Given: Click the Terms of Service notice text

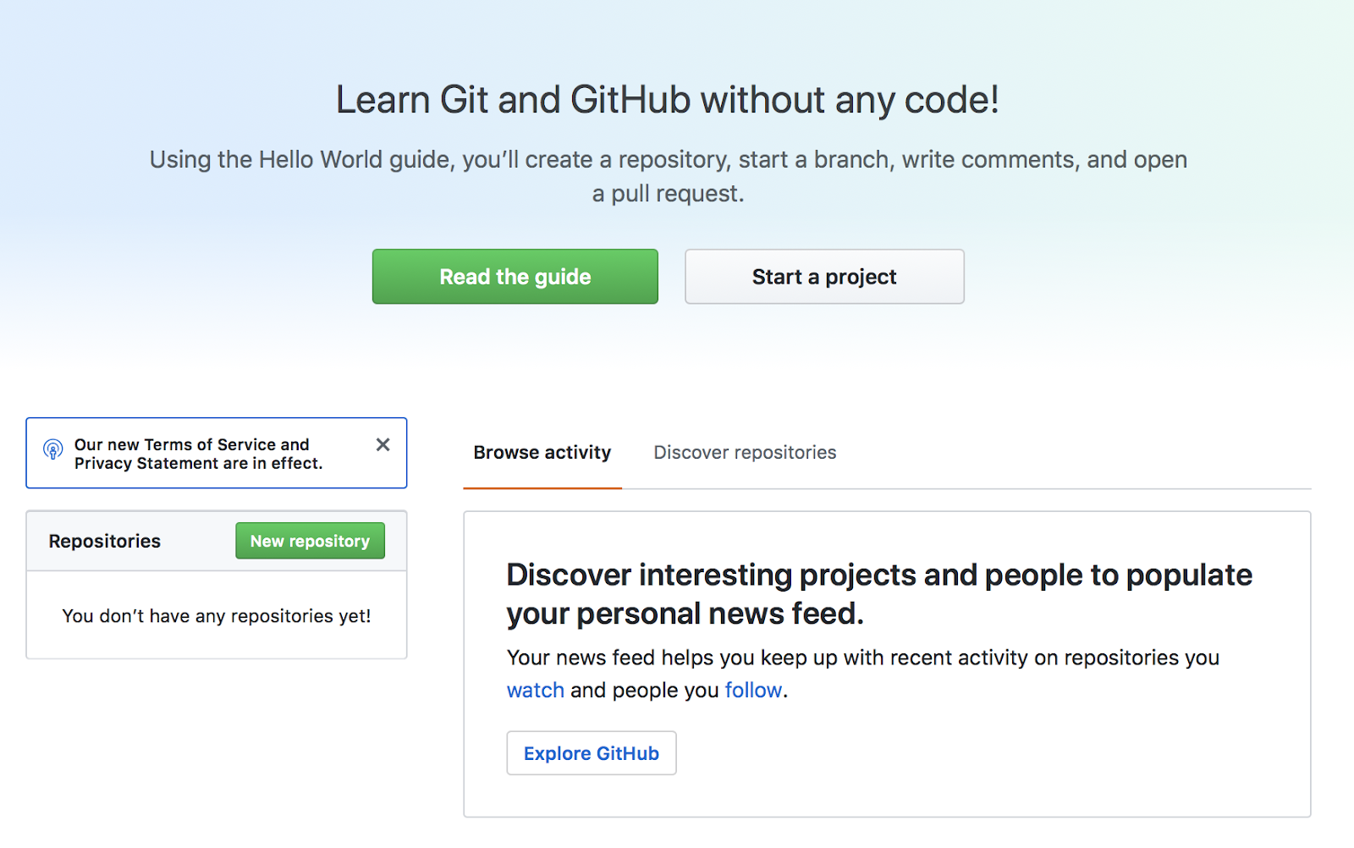Looking at the screenshot, I should (198, 454).
